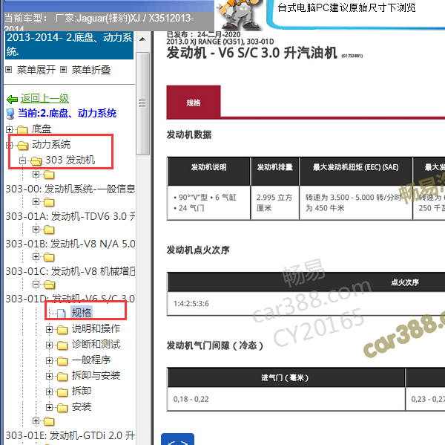445x445 pixels.
Task: Collapse the 303 发动机 node
Action: (23, 160)
